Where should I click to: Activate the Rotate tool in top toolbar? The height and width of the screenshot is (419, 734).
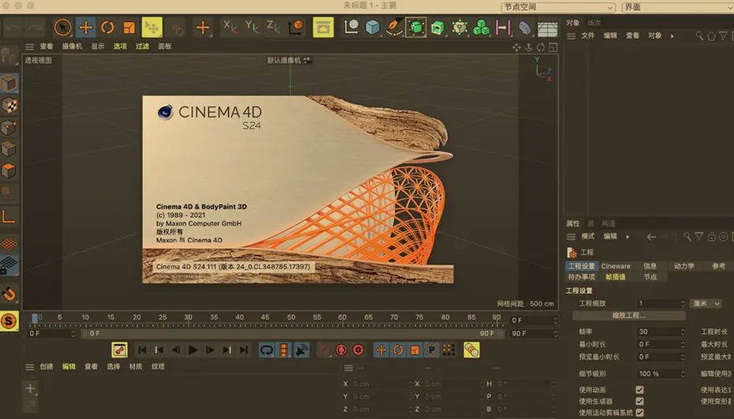(107, 28)
